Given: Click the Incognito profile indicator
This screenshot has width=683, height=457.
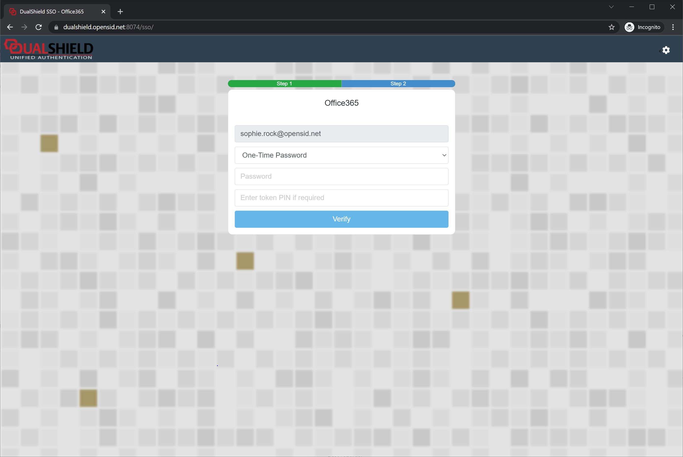Looking at the screenshot, I should 644,27.
